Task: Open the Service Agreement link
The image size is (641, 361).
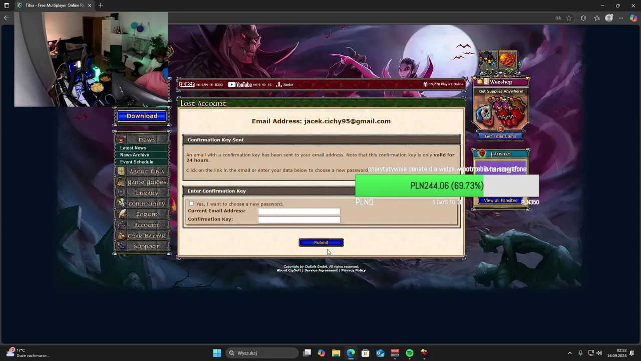Action: pos(321,270)
